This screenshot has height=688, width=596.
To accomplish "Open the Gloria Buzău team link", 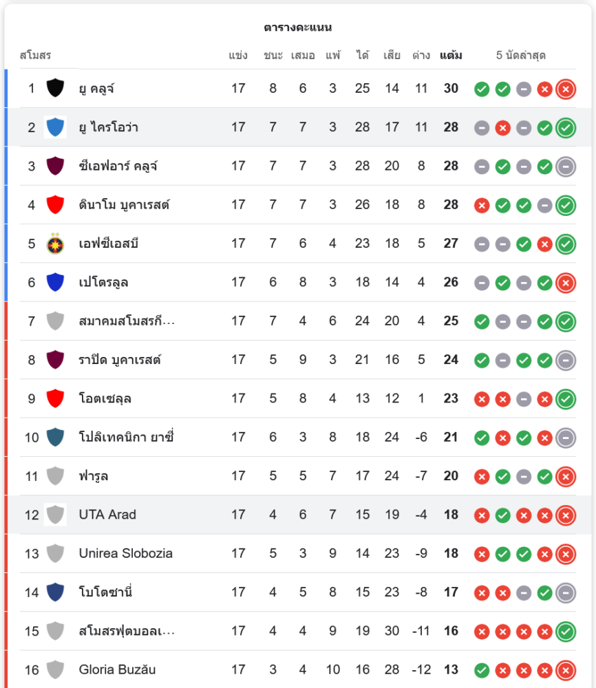I will pos(116,669).
